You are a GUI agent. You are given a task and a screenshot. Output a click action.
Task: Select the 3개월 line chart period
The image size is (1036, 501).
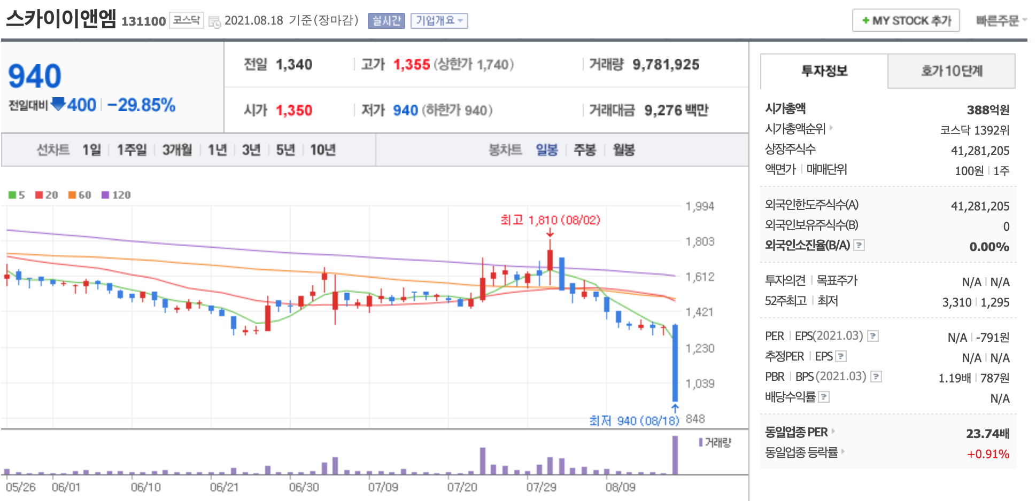click(177, 150)
